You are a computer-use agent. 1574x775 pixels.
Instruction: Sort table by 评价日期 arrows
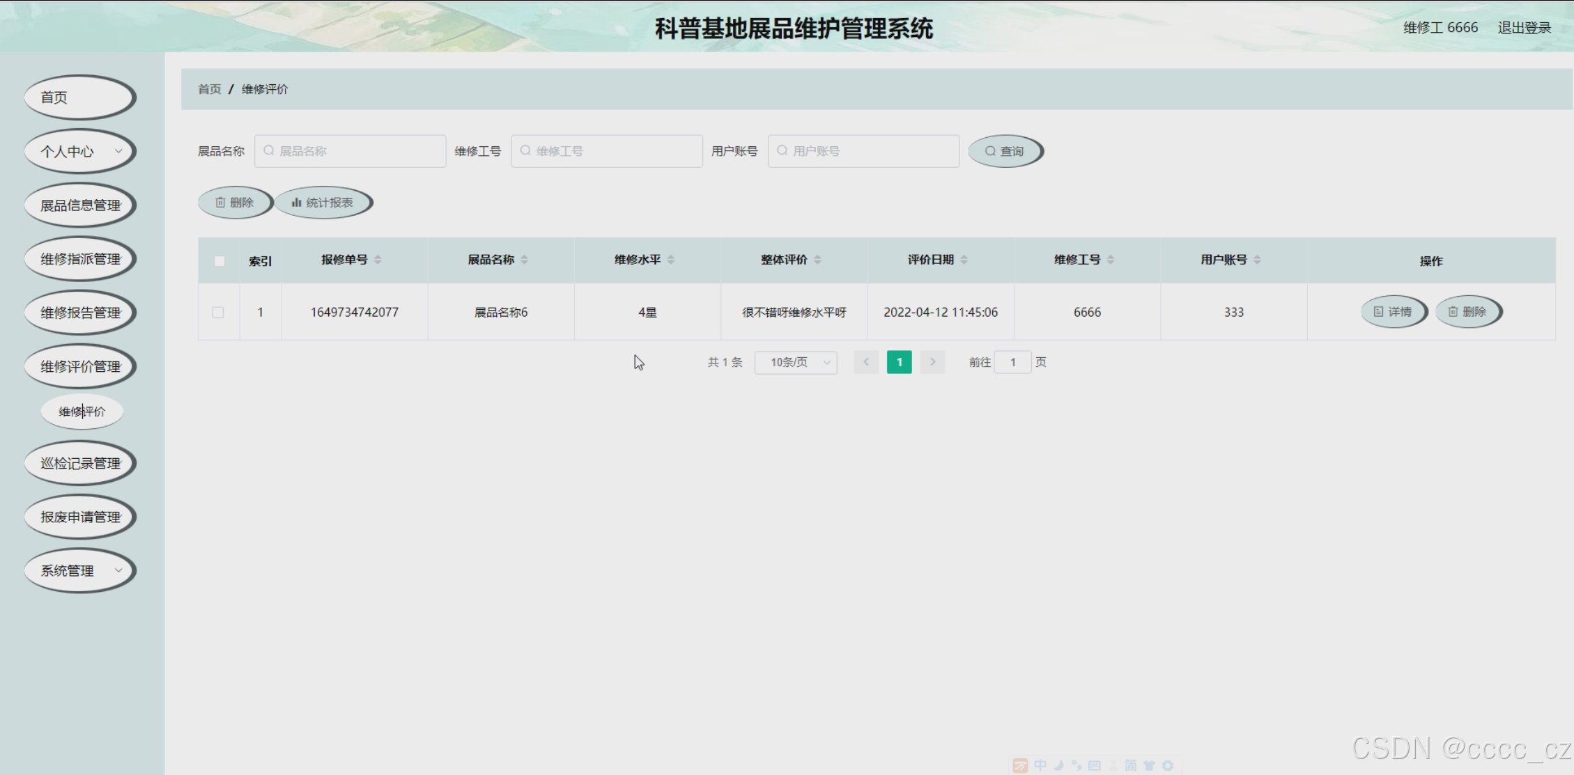(964, 260)
